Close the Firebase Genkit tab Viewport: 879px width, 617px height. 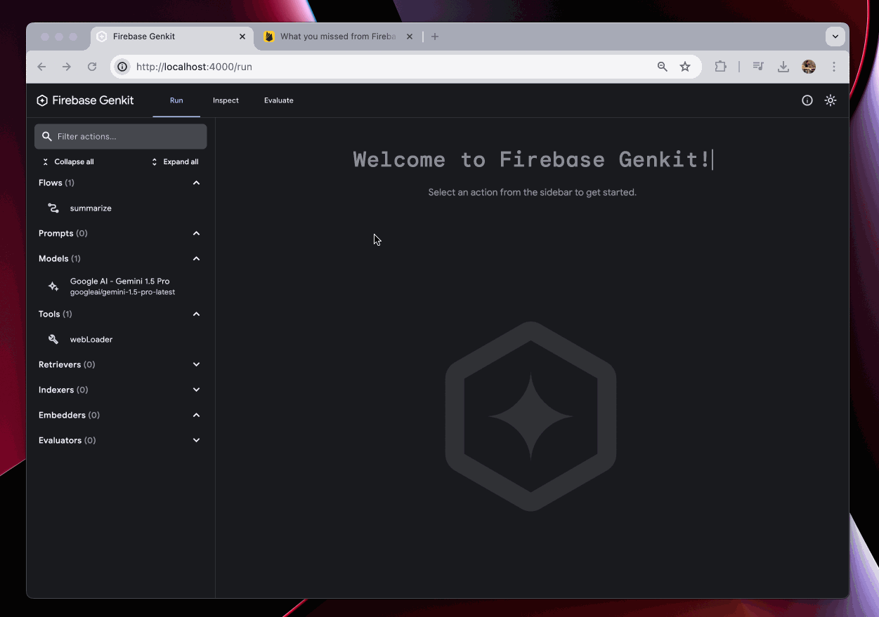tap(242, 37)
